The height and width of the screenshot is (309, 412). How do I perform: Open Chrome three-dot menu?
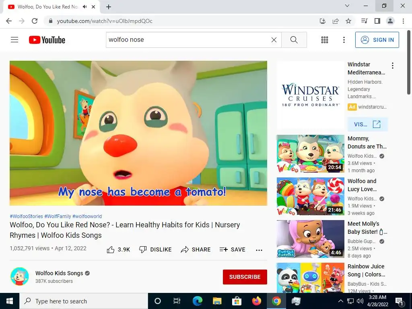(x=403, y=21)
